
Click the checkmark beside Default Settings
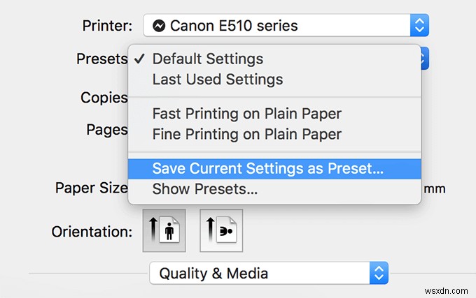coord(140,59)
